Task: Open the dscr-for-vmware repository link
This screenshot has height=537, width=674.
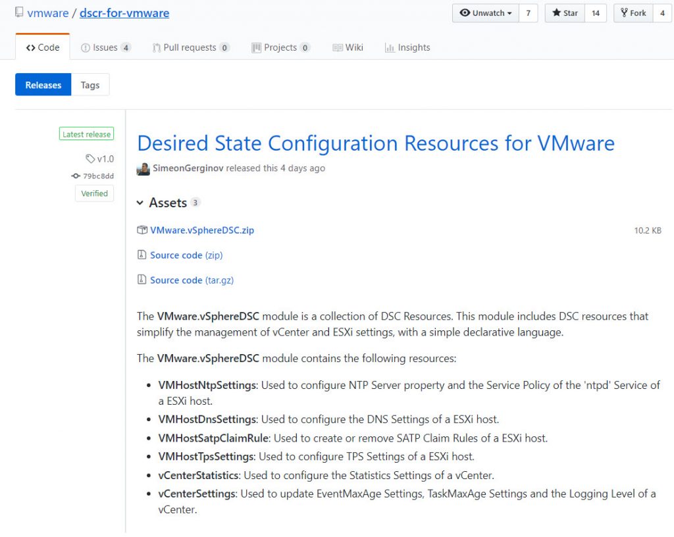Action: (x=124, y=13)
